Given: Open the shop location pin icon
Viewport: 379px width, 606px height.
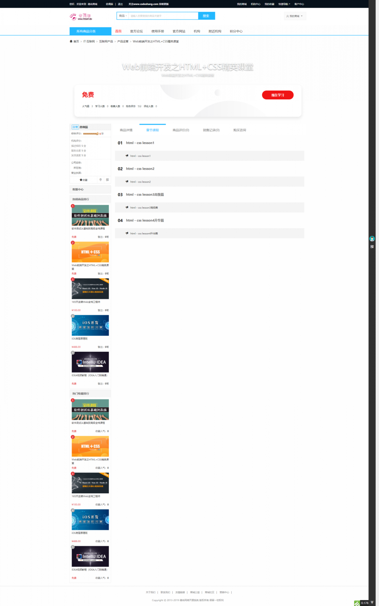Looking at the screenshot, I should pyautogui.click(x=100, y=180).
